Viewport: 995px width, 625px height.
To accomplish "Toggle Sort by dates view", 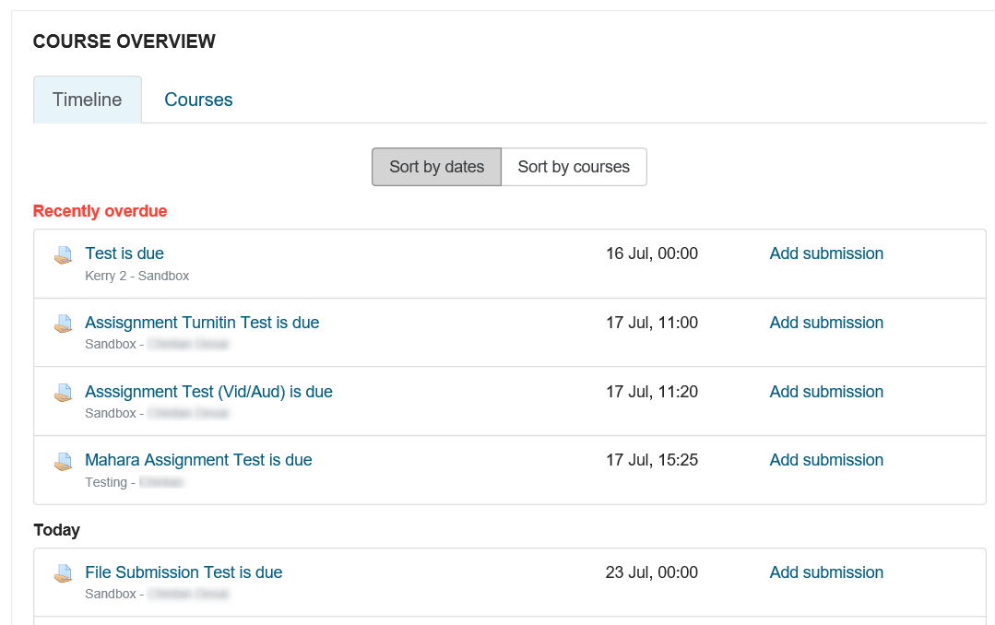I will pos(436,167).
